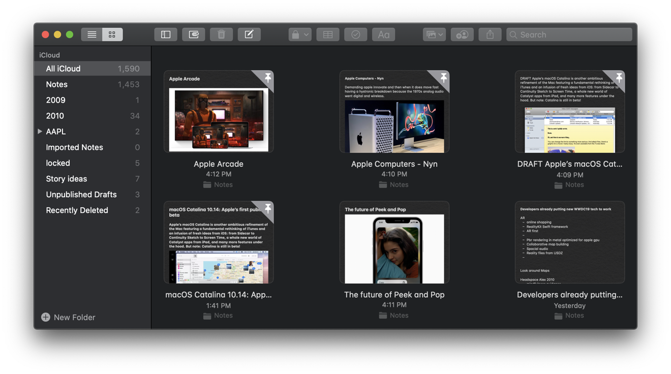This screenshot has height=374, width=671.
Task: Click the 1:41 PM timestamp
Action: point(219,305)
